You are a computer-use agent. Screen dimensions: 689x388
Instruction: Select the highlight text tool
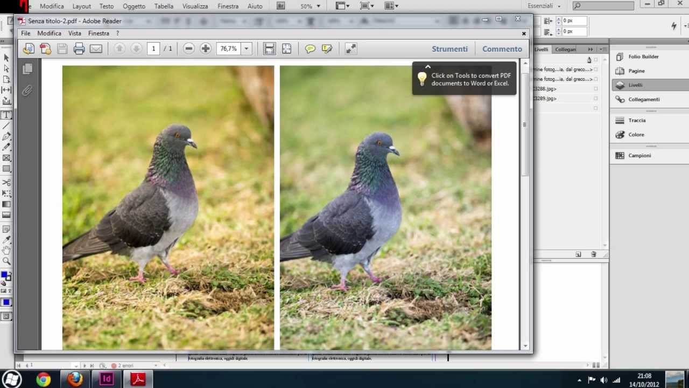click(x=327, y=49)
